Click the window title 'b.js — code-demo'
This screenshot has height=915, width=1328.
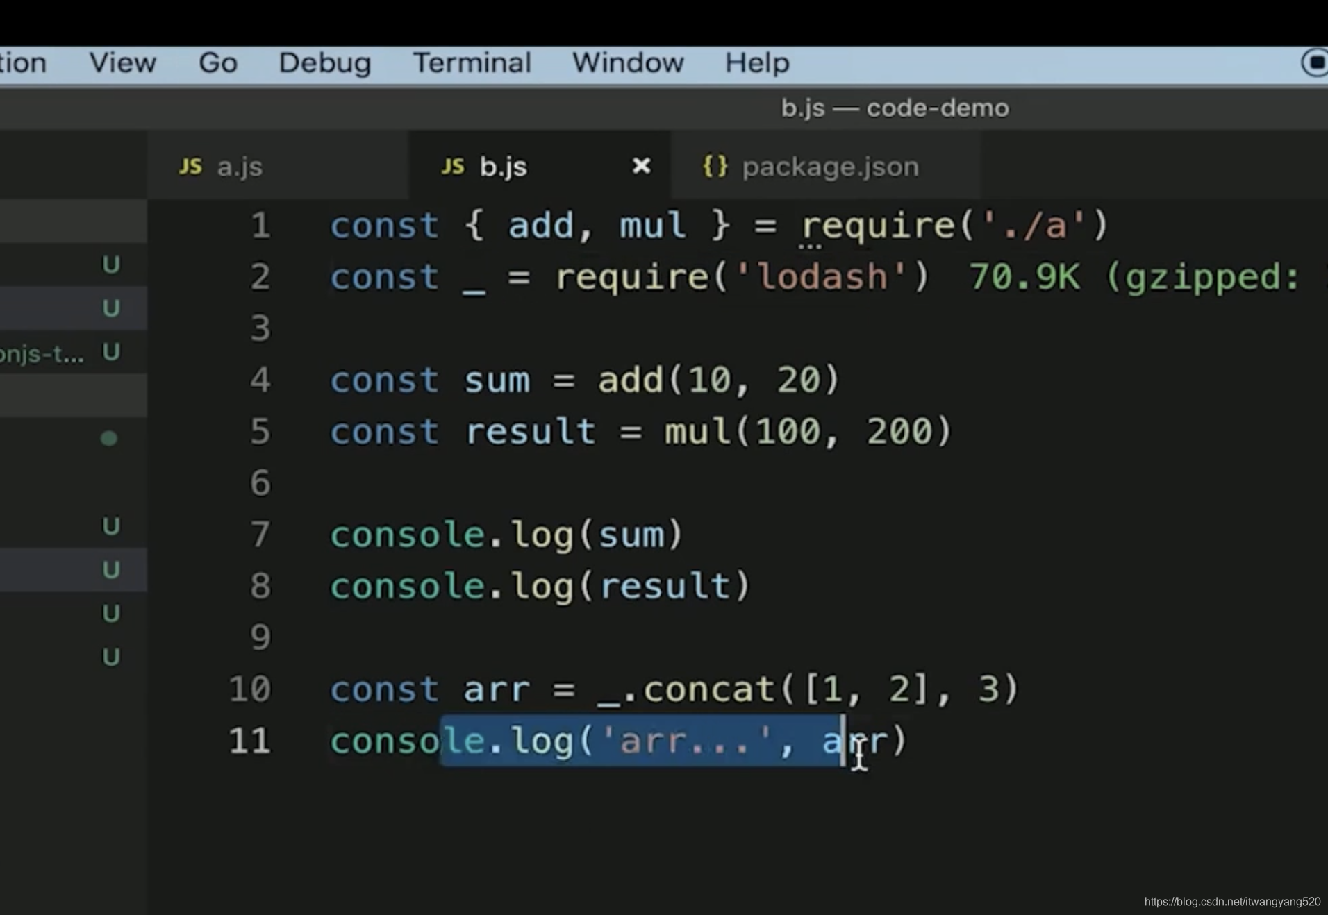pyautogui.click(x=895, y=108)
